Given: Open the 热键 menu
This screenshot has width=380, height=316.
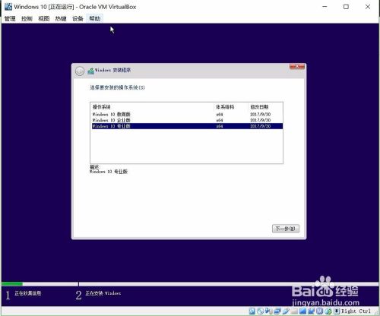Looking at the screenshot, I should point(61,18).
